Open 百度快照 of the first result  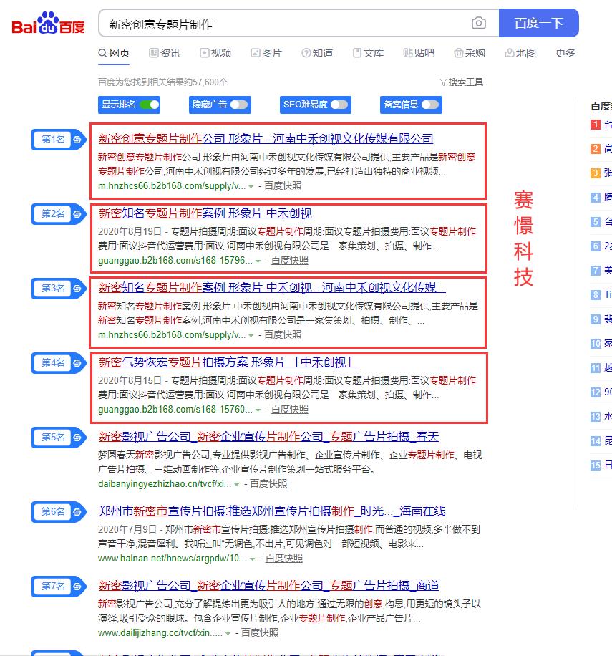[283, 185]
